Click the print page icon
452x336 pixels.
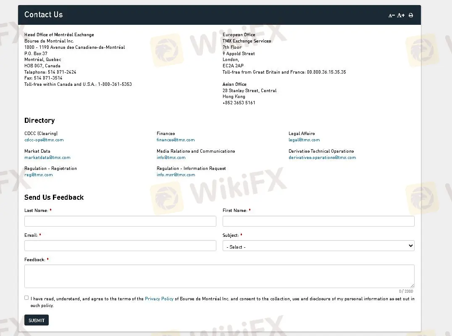pyautogui.click(x=411, y=15)
